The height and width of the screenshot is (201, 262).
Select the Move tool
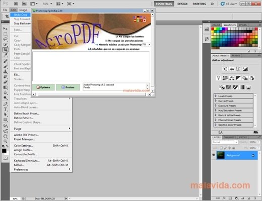(x=5, y=29)
